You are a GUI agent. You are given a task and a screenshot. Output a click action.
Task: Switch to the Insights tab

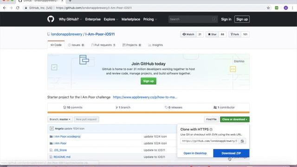(155, 45)
